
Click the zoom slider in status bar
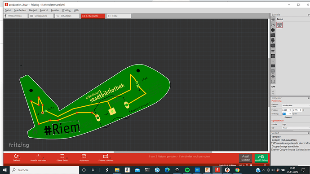256,165
